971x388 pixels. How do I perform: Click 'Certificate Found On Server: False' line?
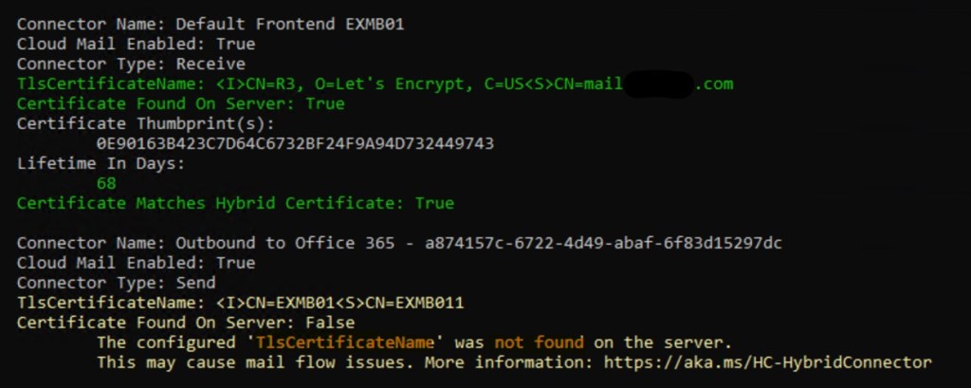pyautogui.click(x=185, y=323)
